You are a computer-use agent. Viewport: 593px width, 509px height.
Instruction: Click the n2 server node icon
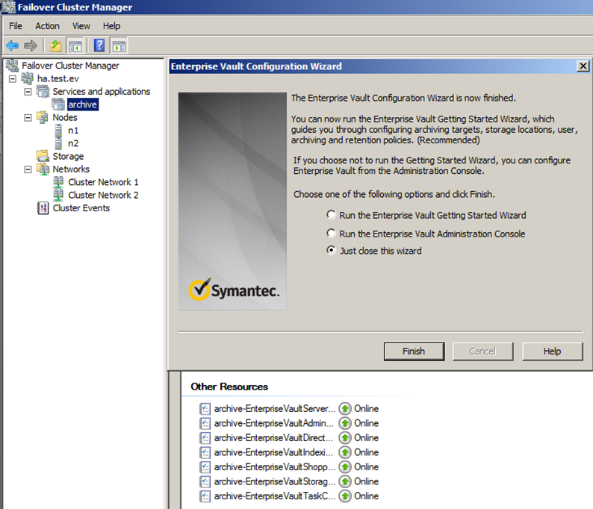tap(58, 143)
